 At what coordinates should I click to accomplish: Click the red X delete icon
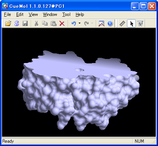click(x=62, y=23)
